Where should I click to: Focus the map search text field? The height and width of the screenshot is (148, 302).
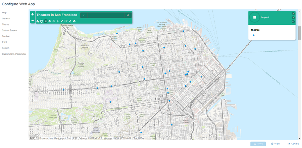click(106, 15)
